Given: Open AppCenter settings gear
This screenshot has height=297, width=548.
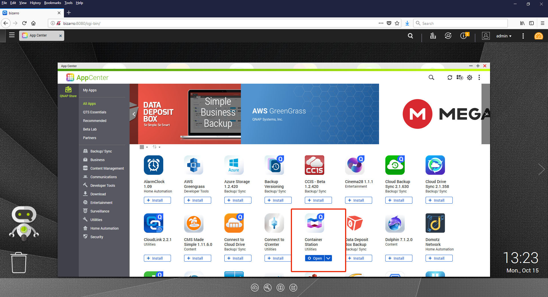Looking at the screenshot, I should (470, 77).
